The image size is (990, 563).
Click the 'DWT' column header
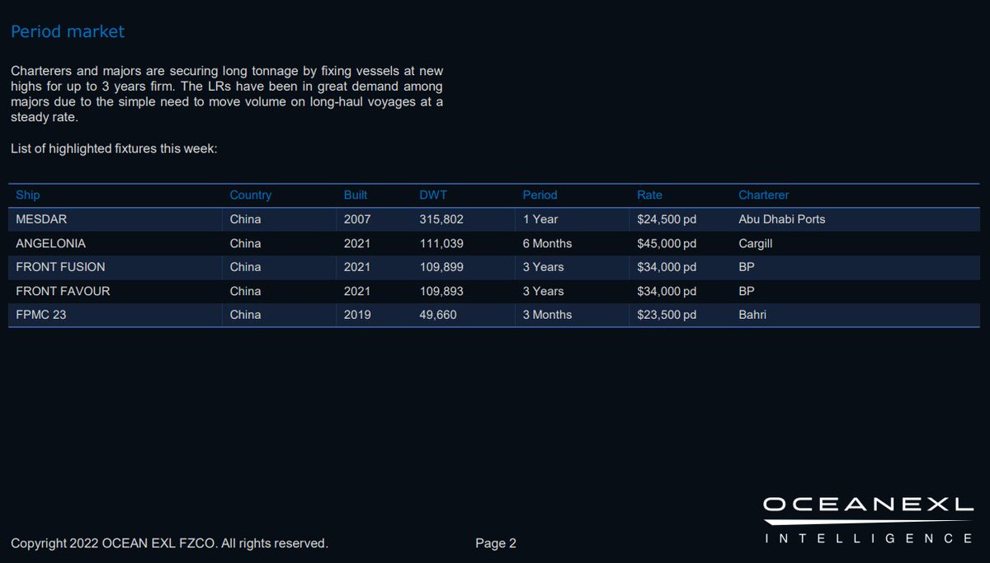433,195
